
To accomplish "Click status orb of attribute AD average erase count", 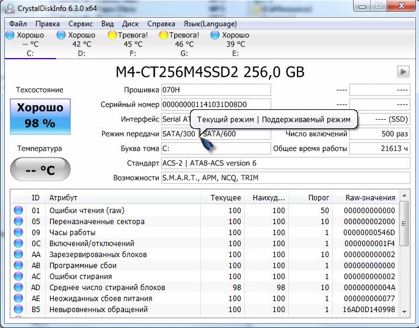I will click(x=19, y=288).
